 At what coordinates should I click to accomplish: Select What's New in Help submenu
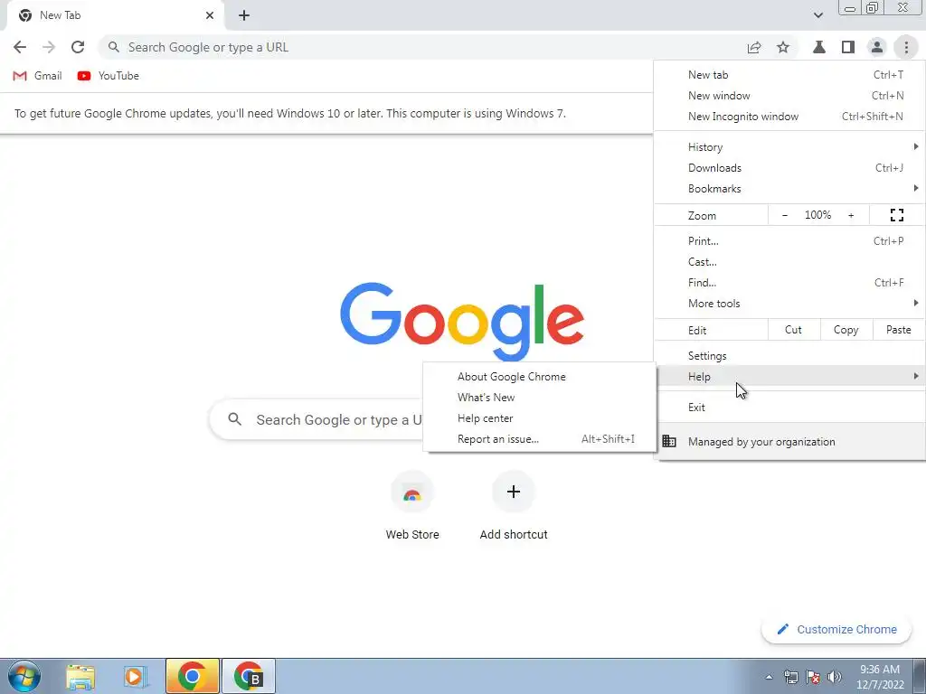[540, 398]
